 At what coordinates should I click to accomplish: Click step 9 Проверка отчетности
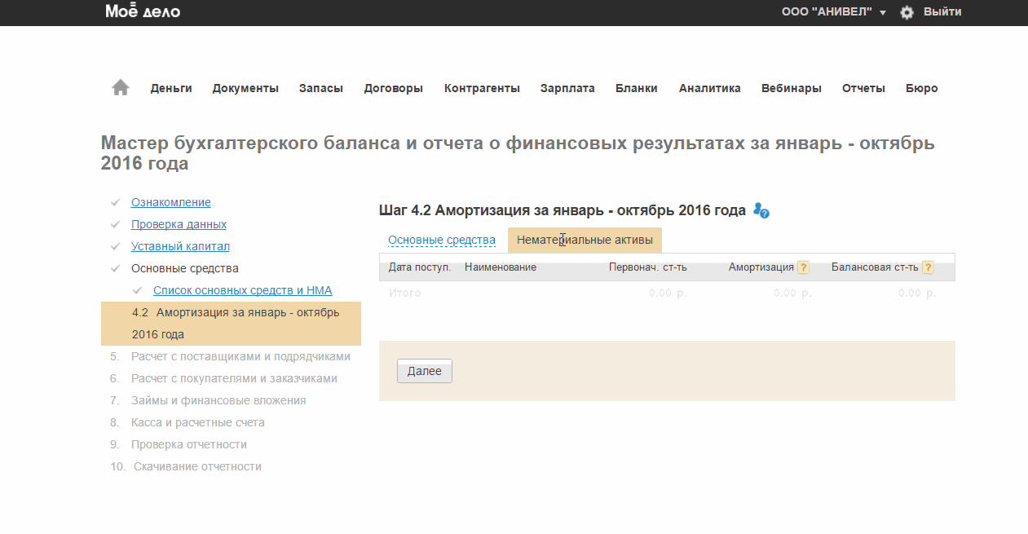[189, 444]
